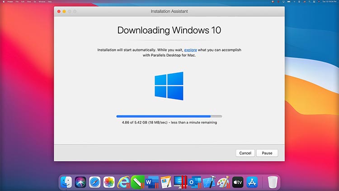Open the Apple menu
The height and width of the screenshot is (191, 339).
(4, 1)
